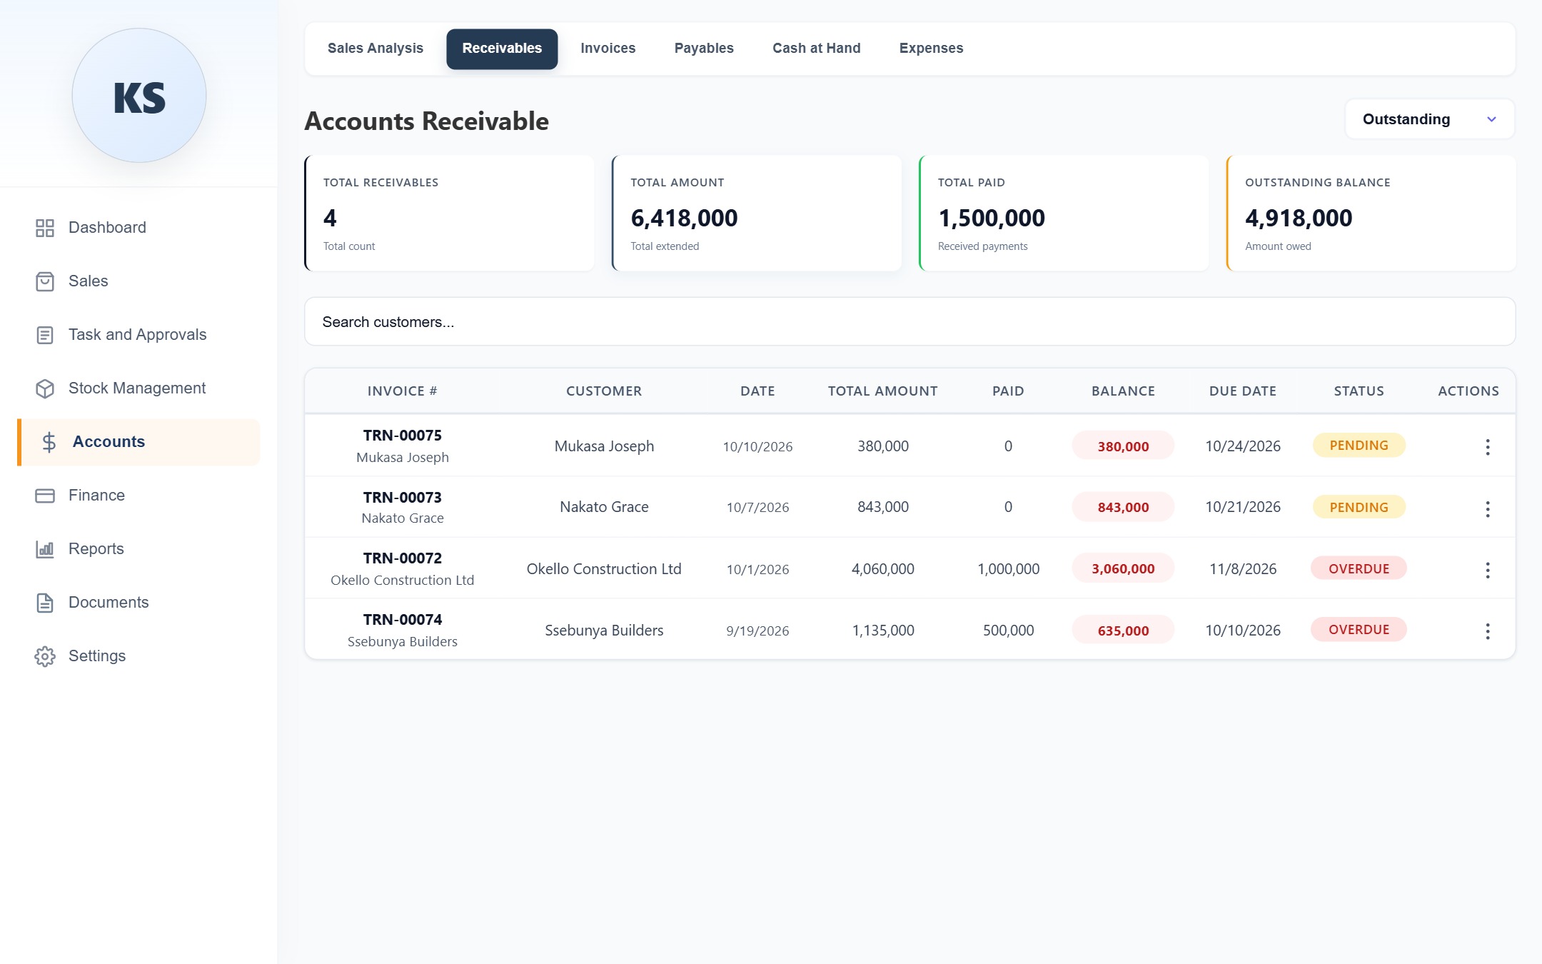Click the Sales shopping bag icon

click(45, 281)
